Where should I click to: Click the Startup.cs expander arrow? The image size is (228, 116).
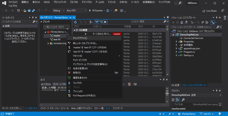(176, 55)
